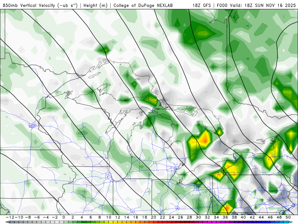Click the '42' value on the color scale

[252, 217]
